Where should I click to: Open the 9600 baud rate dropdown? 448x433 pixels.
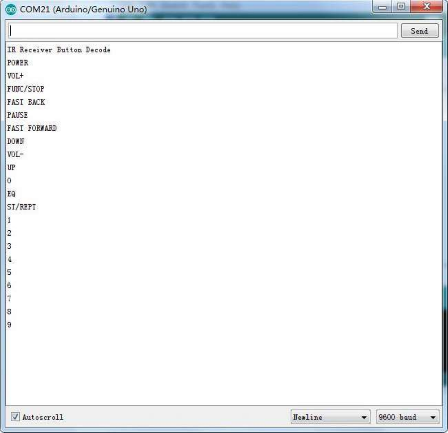point(407,417)
